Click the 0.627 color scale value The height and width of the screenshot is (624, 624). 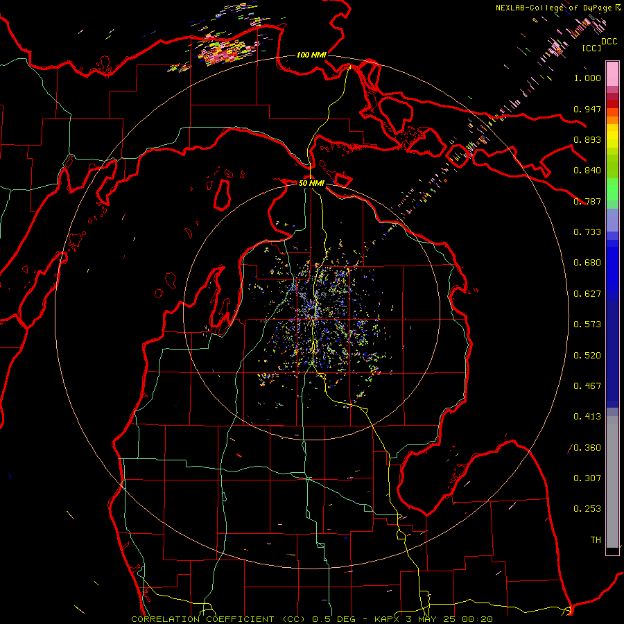tap(587, 294)
